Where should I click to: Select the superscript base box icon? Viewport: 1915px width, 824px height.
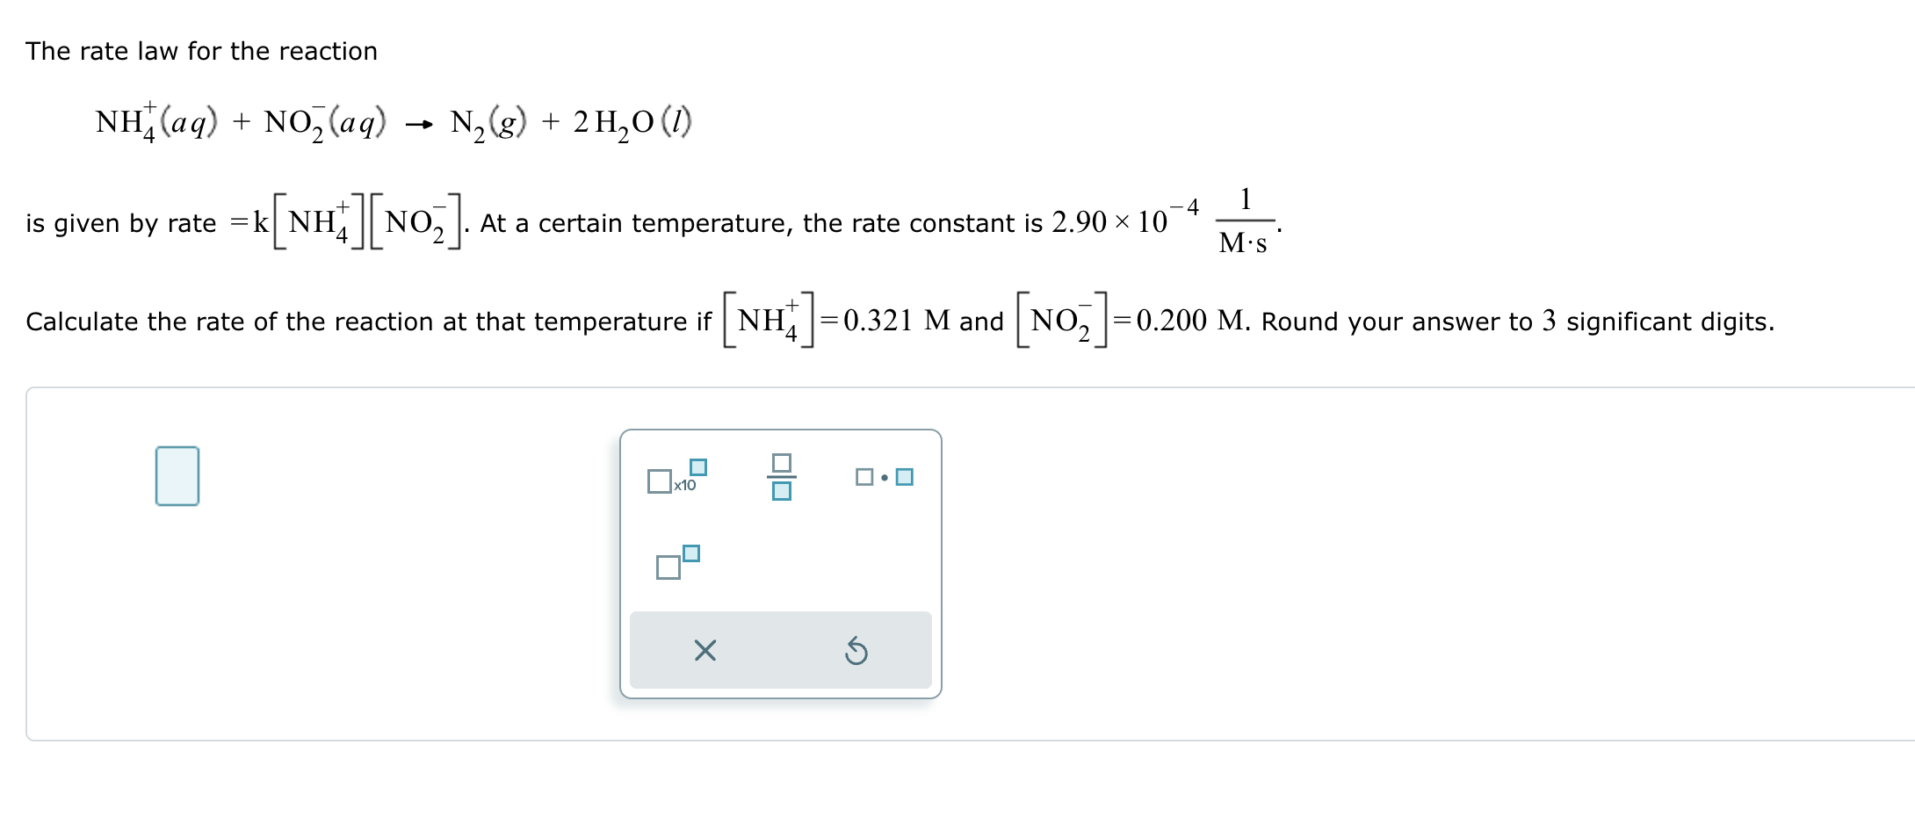coord(668,569)
